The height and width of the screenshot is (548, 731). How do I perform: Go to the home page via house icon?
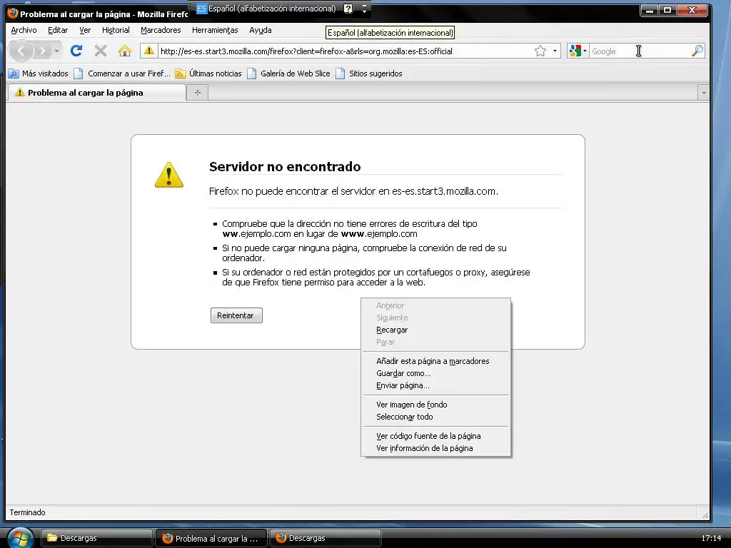point(124,51)
